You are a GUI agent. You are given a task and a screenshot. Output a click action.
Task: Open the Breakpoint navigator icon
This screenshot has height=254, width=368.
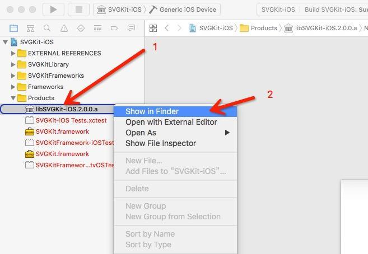(114, 28)
